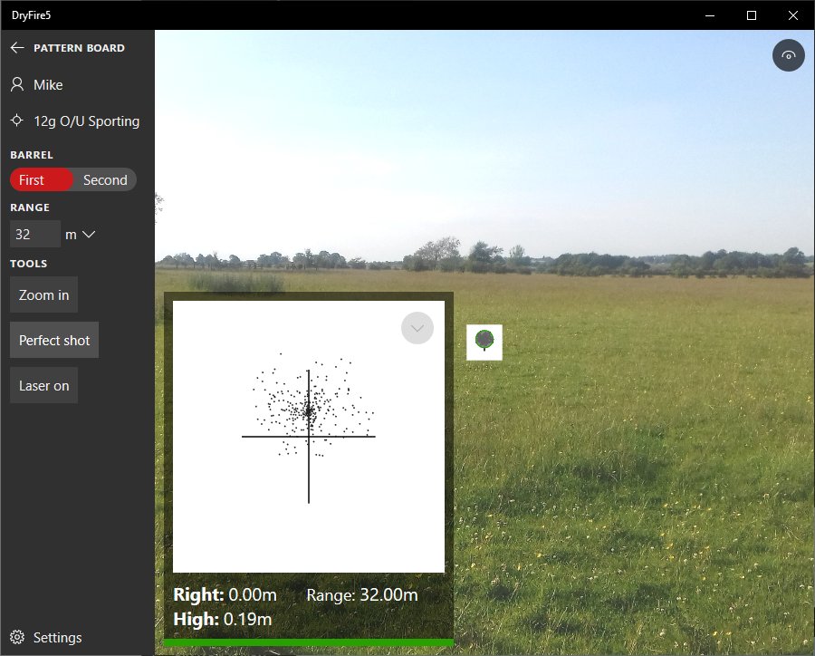815x656 pixels.
Task: Click the Pattern Board page heading
Action: click(79, 48)
